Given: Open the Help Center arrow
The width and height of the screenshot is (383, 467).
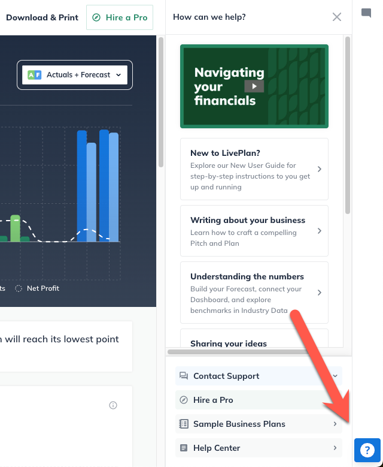Looking at the screenshot, I should click(x=335, y=448).
